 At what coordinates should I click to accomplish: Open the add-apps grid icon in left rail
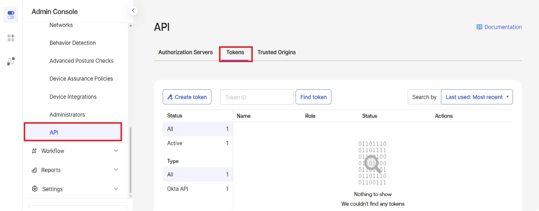(11, 38)
